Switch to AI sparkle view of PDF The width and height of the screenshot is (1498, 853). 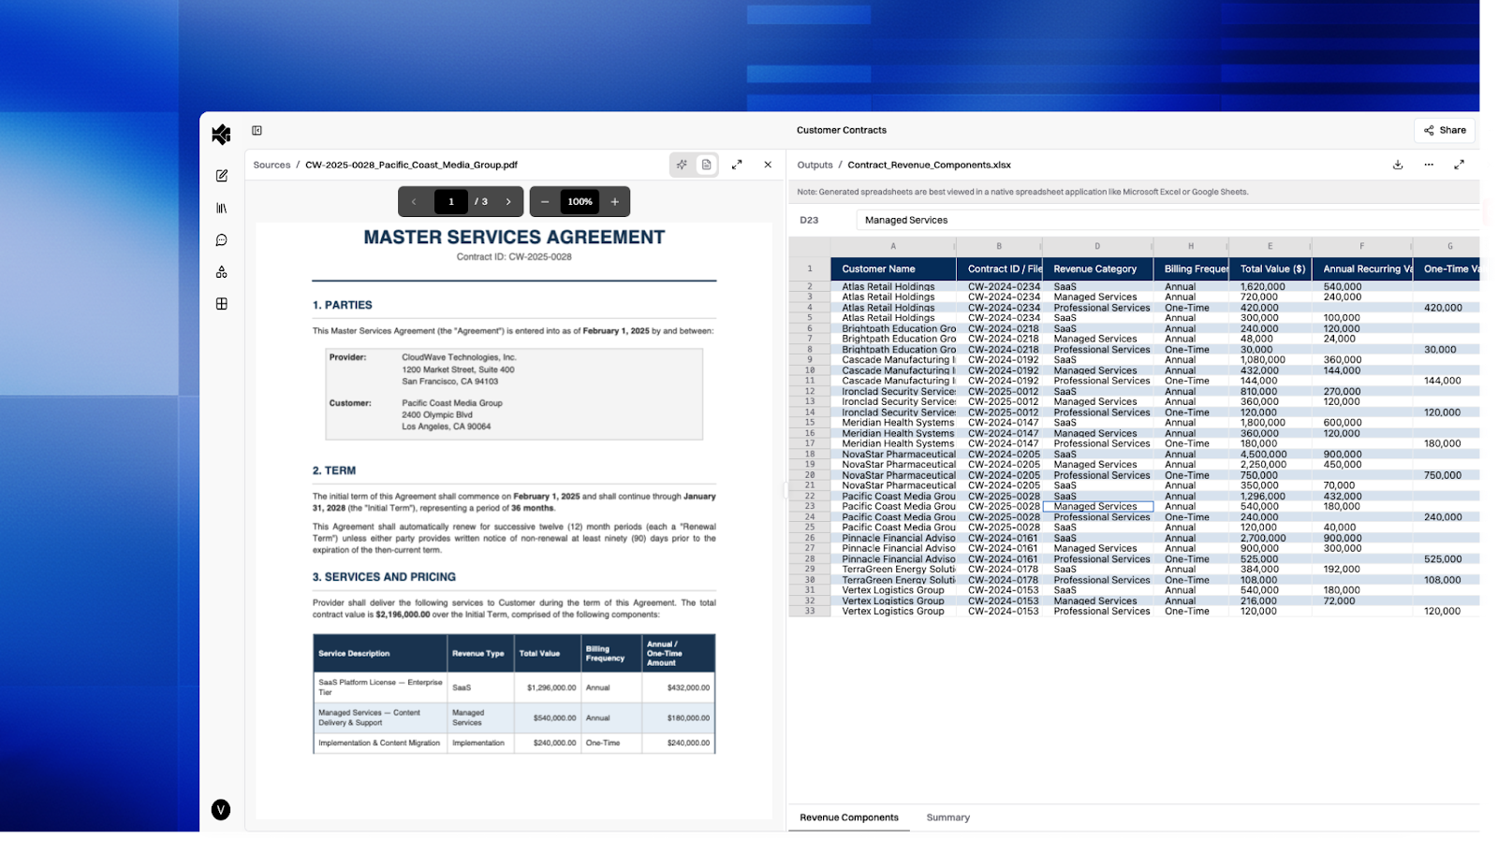pyautogui.click(x=682, y=165)
